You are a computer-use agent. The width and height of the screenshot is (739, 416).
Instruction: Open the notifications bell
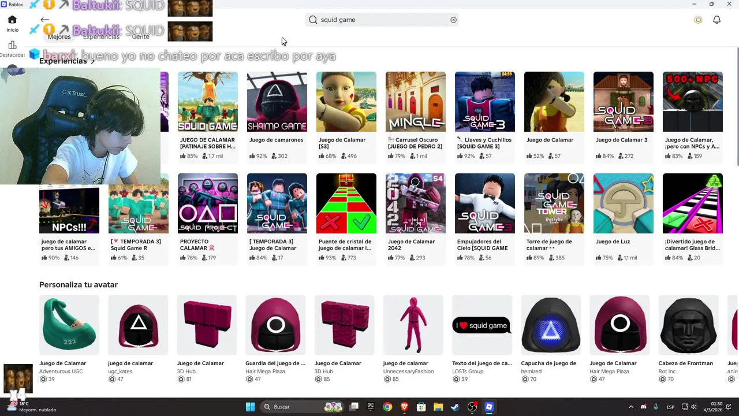(716, 20)
